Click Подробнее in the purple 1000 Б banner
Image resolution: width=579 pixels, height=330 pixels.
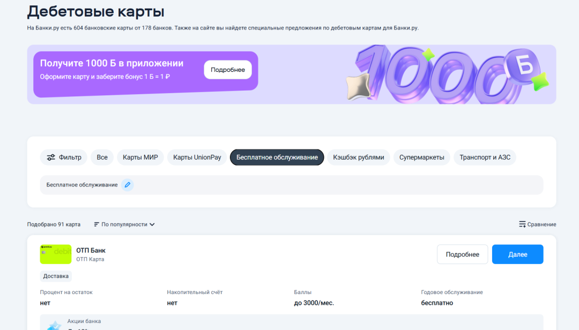coord(228,70)
